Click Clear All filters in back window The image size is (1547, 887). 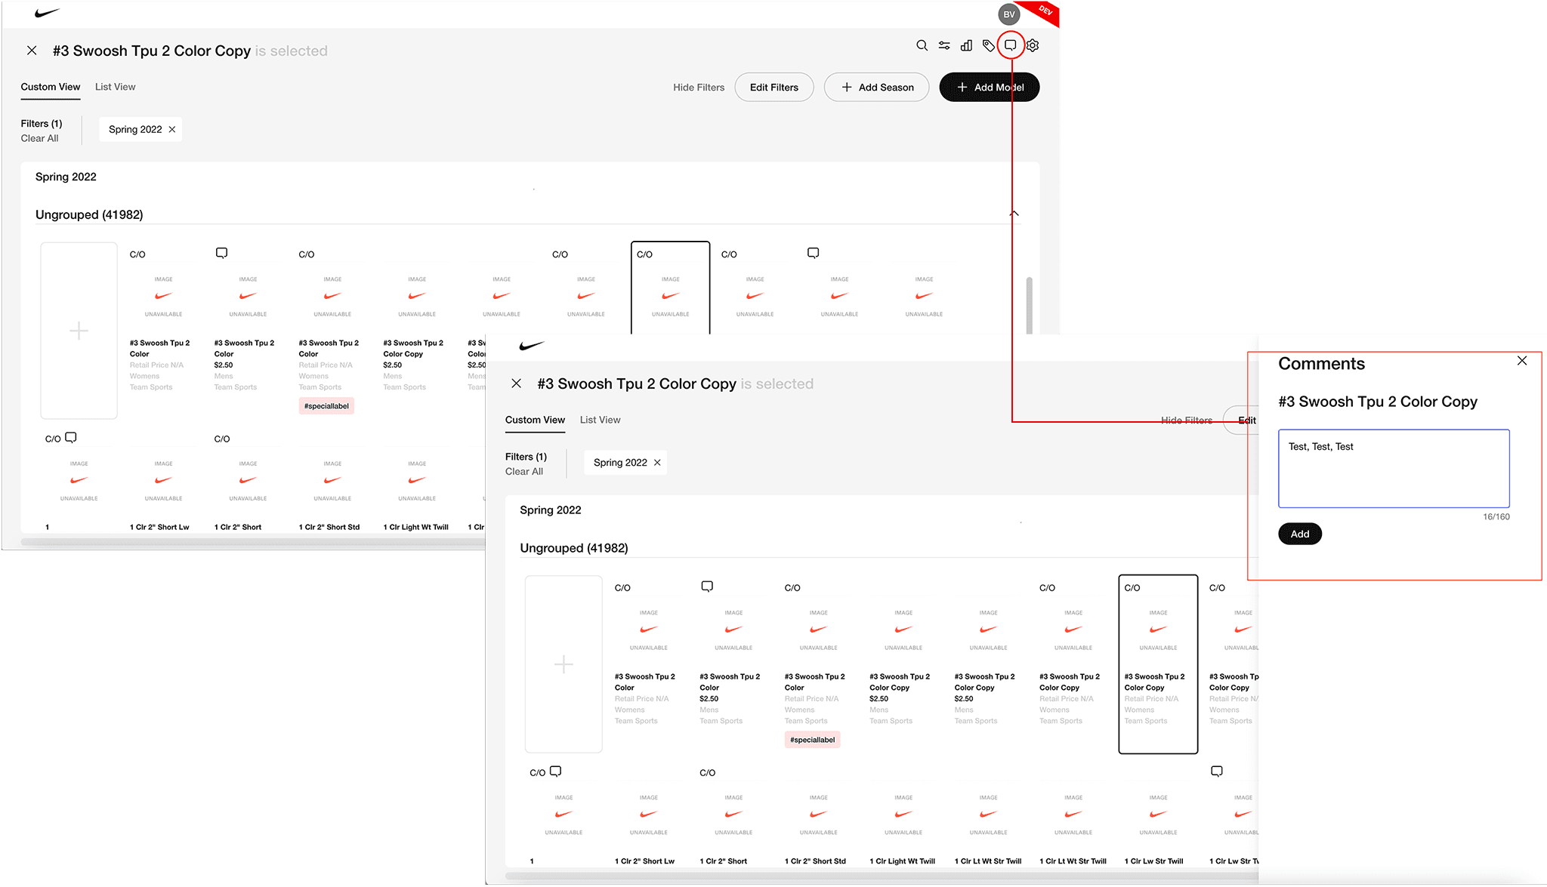[x=39, y=138]
